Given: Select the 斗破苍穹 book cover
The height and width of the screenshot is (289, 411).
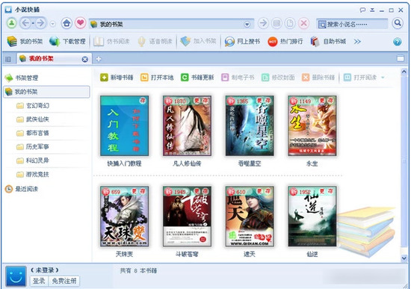Looking at the screenshot, I should point(187,217).
